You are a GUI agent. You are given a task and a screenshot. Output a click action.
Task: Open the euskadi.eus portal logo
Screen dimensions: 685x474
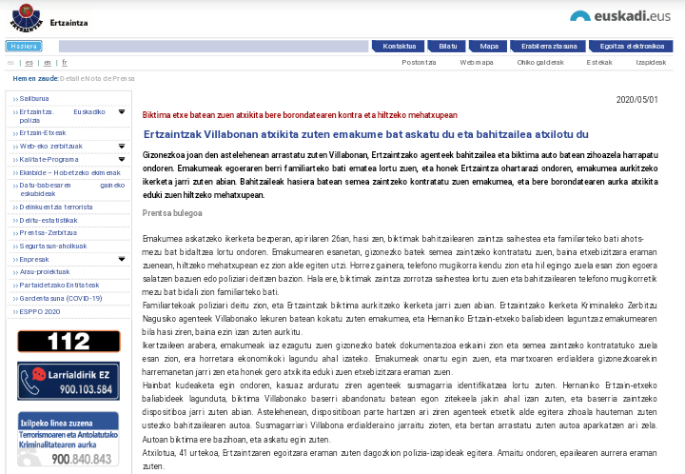tap(620, 16)
